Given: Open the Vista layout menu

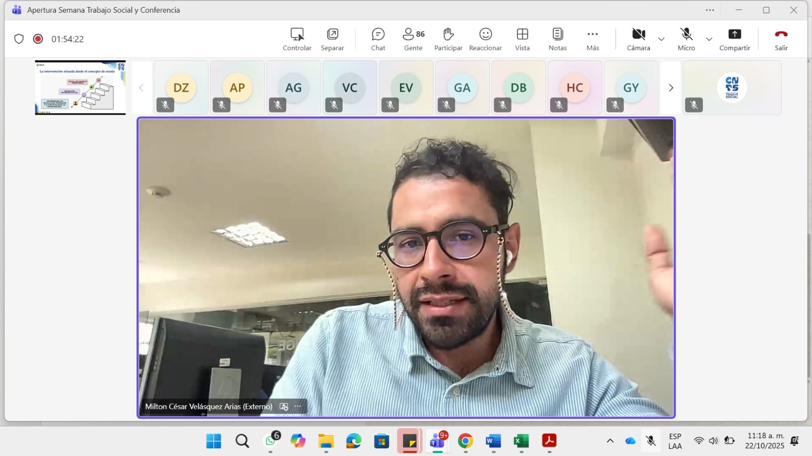Looking at the screenshot, I should pyautogui.click(x=522, y=40).
